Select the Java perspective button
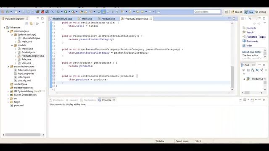 point(249,12)
